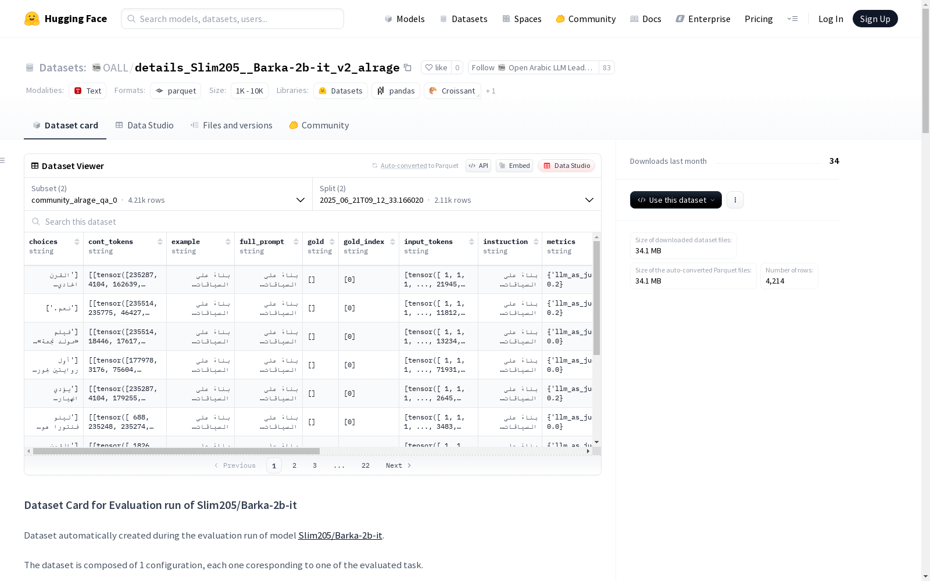930x581 pixels.
Task: Click the page vertical scrollbar
Action: [925, 70]
